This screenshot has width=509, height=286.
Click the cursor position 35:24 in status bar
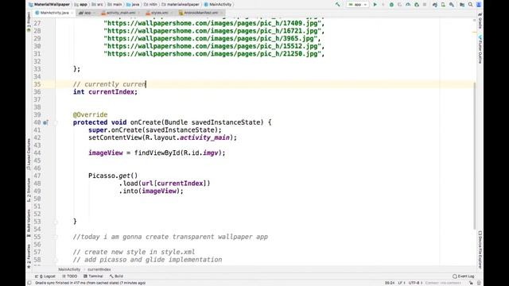pos(390,283)
